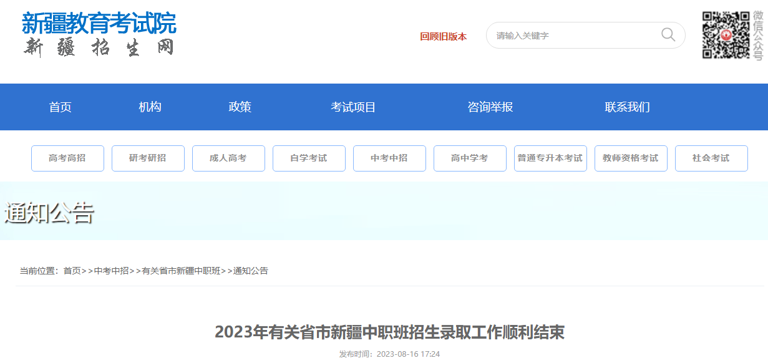Select the 普通专升本考试 category button

tap(550, 158)
